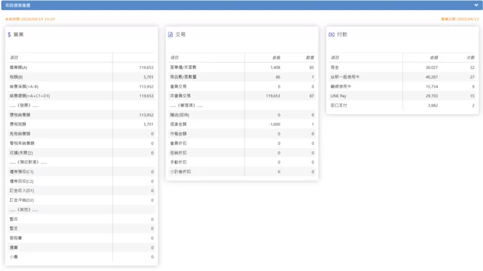Click the 即時營業彙總 header title

[x=18, y=5]
